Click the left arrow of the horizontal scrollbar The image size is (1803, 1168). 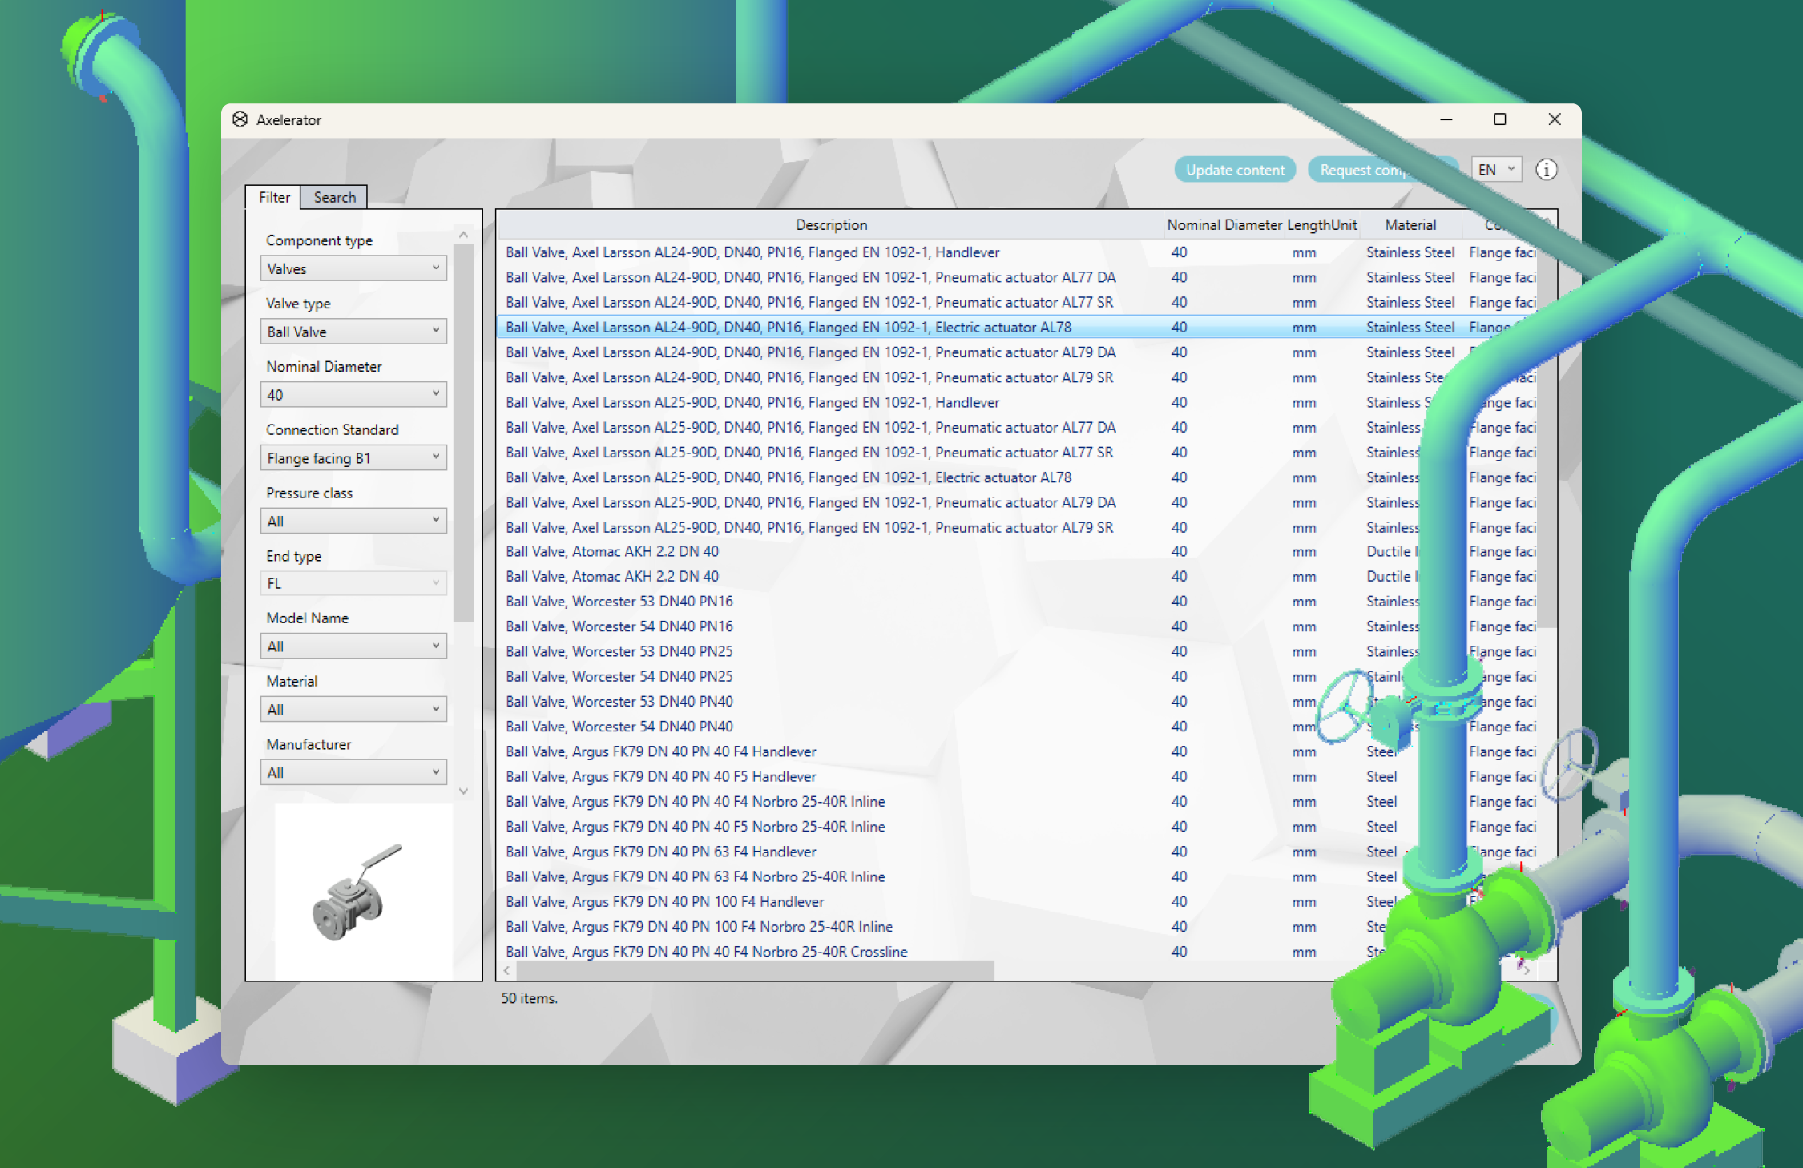click(506, 970)
